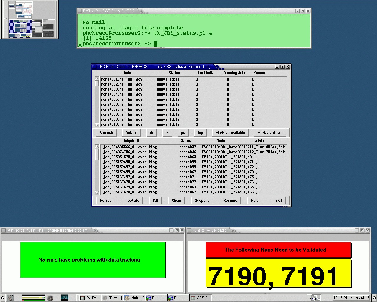Click Mark unavailable button
This screenshot has height=302, width=377.
click(230, 133)
